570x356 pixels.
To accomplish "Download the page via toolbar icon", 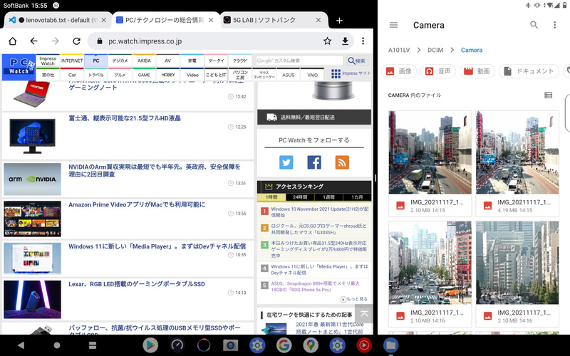I will [345, 41].
